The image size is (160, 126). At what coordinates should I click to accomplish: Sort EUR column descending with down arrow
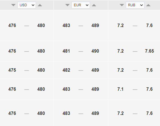67,5
